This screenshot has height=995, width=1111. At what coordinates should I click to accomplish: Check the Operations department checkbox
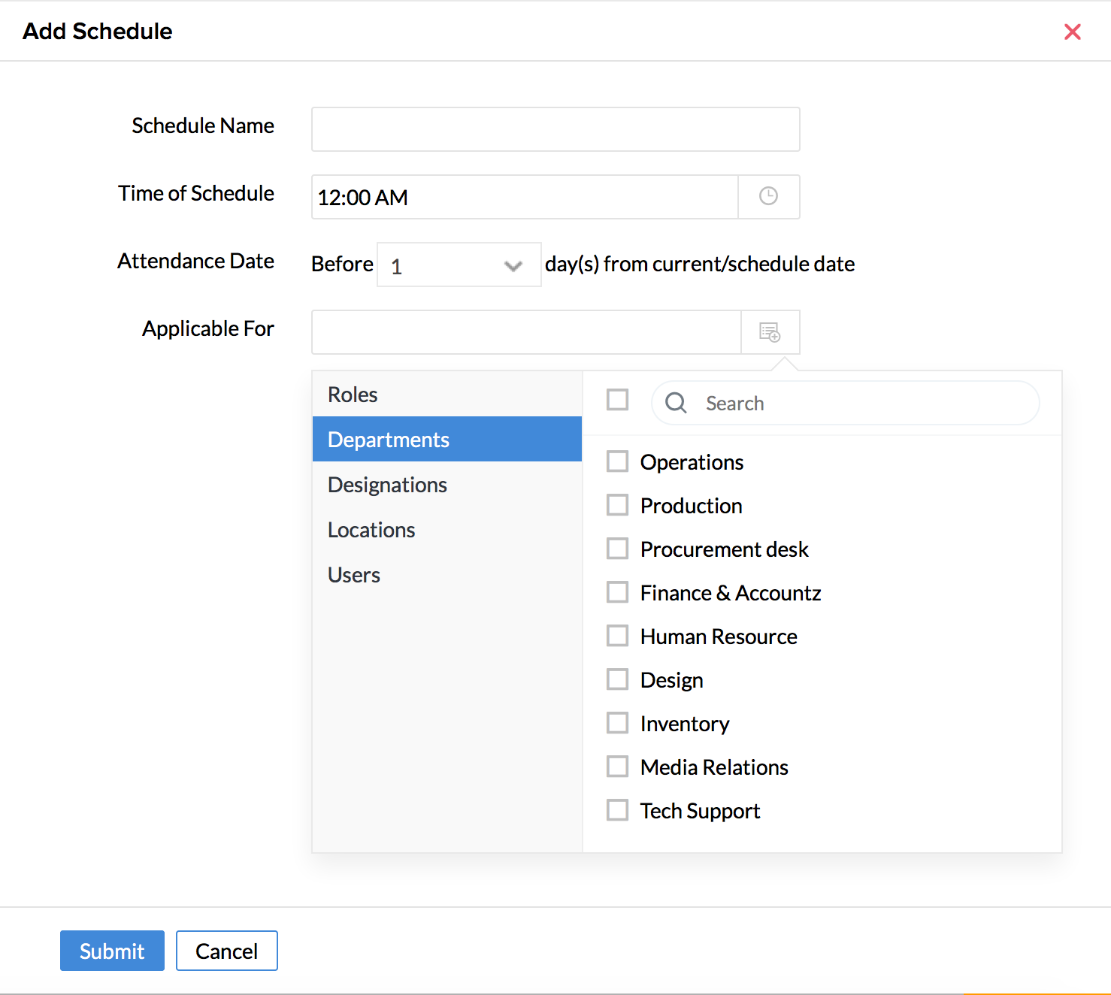tap(617, 461)
